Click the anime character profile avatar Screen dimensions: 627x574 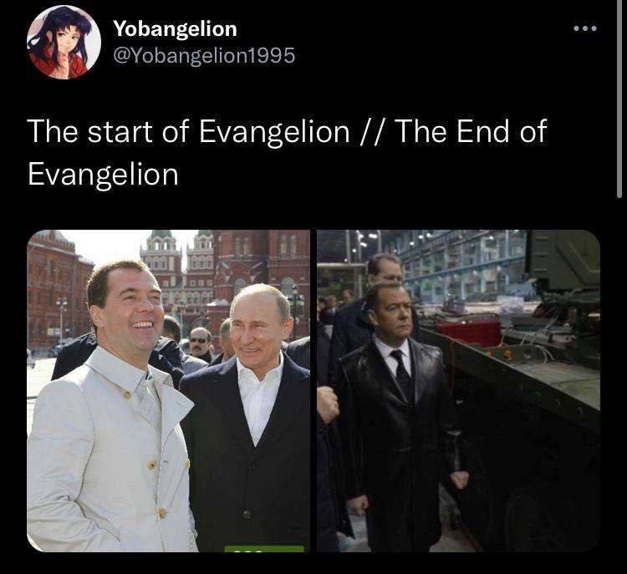coord(64,43)
